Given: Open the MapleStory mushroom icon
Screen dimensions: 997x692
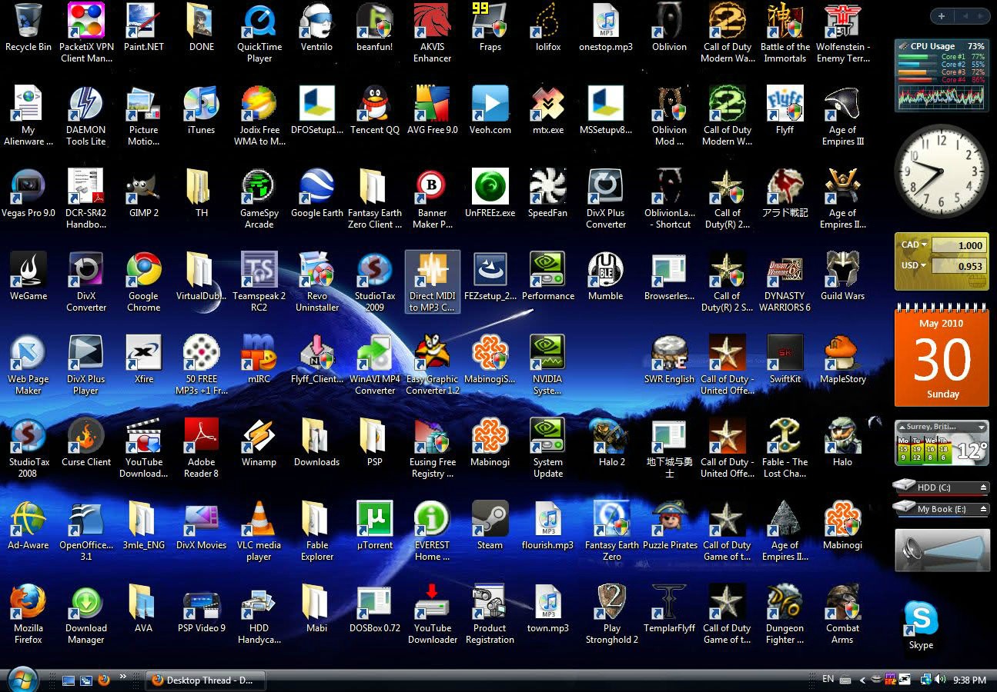Looking at the screenshot, I should [842, 361].
